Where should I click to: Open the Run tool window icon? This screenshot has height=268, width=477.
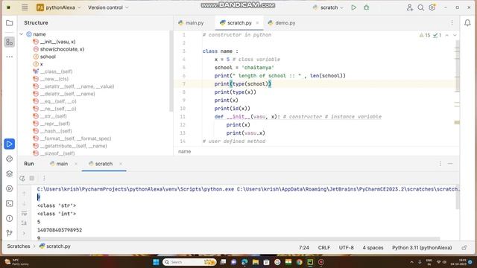(x=10, y=144)
